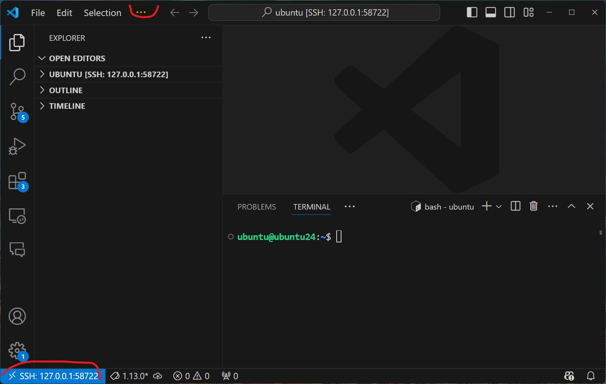
Task: Open the Source Control view
Action: (x=17, y=112)
